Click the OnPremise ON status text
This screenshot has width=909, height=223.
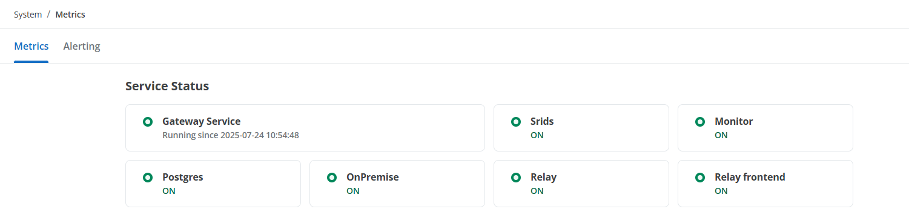(x=353, y=191)
